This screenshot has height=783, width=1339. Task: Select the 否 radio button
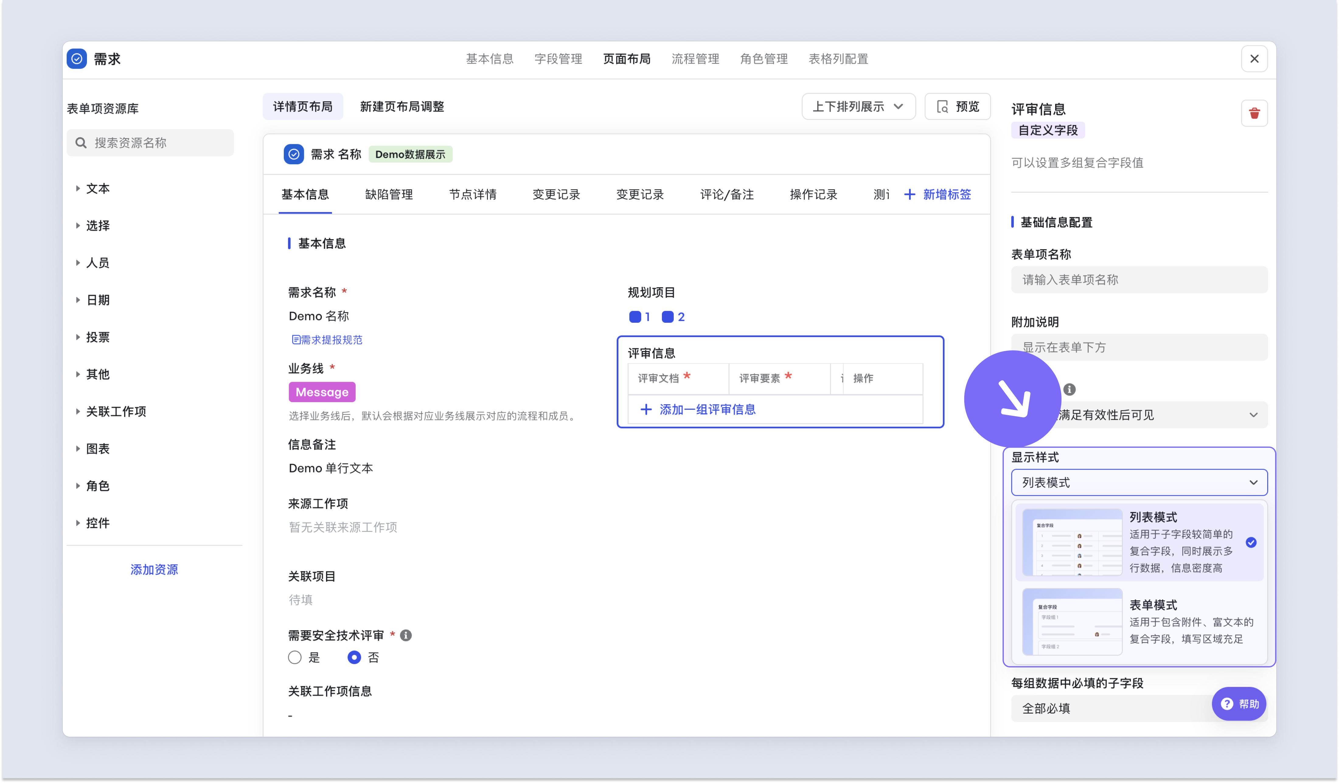click(354, 658)
